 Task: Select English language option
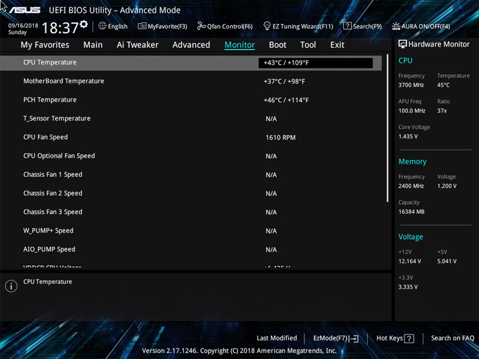point(118,26)
